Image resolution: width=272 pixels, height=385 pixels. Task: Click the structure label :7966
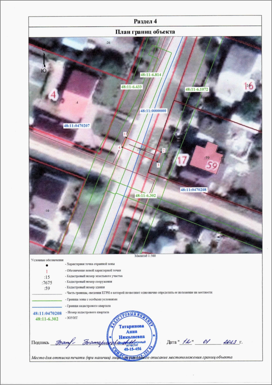tap(142, 150)
